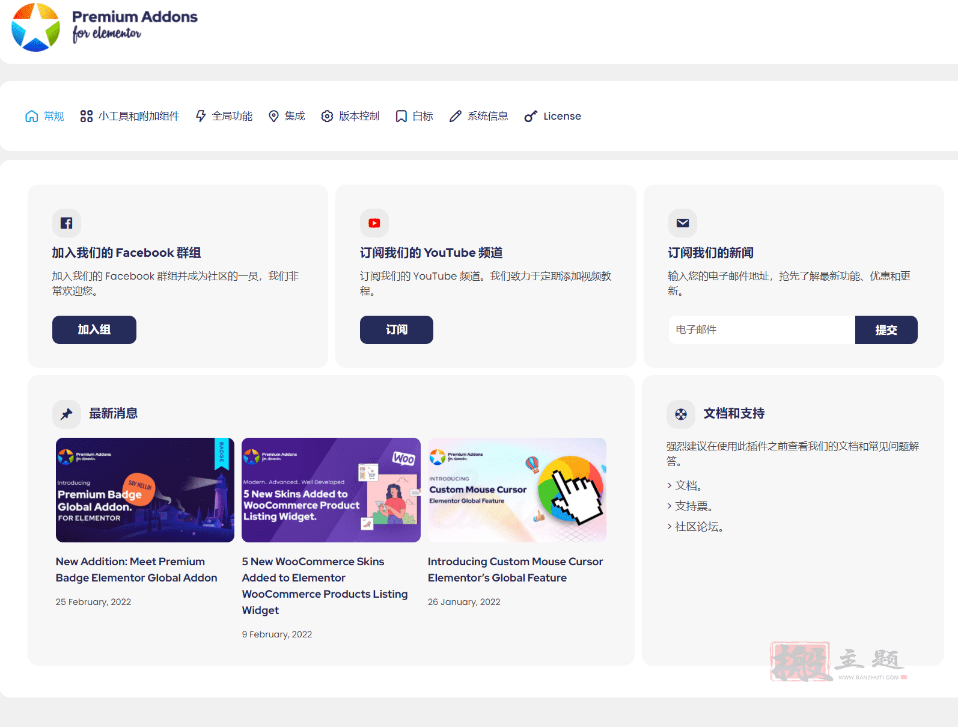Focus the 电子邮件 input field

click(761, 330)
